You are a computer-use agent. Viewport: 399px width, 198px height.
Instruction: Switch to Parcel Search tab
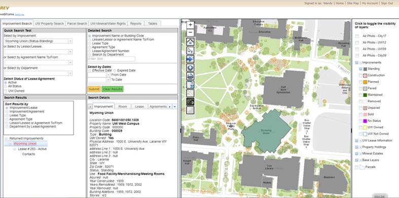(77, 23)
